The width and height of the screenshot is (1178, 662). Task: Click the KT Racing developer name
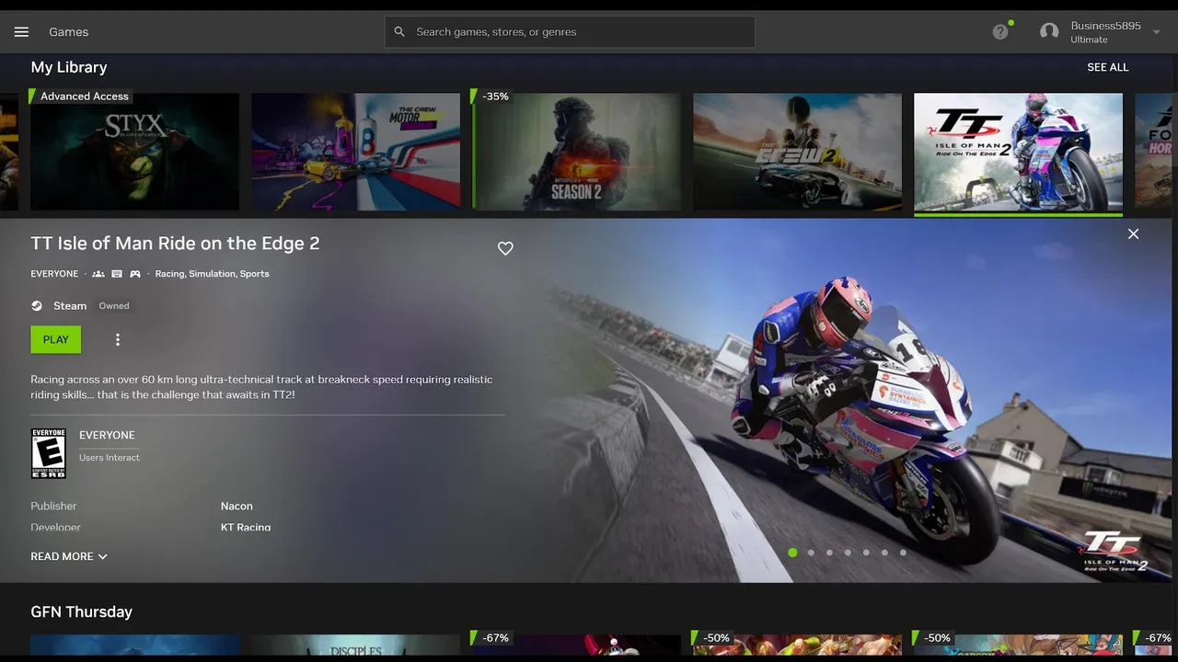(x=246, y=527)
